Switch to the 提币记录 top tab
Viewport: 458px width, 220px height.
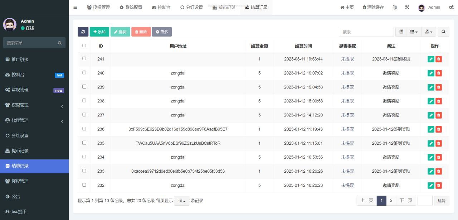coord(224,7)
